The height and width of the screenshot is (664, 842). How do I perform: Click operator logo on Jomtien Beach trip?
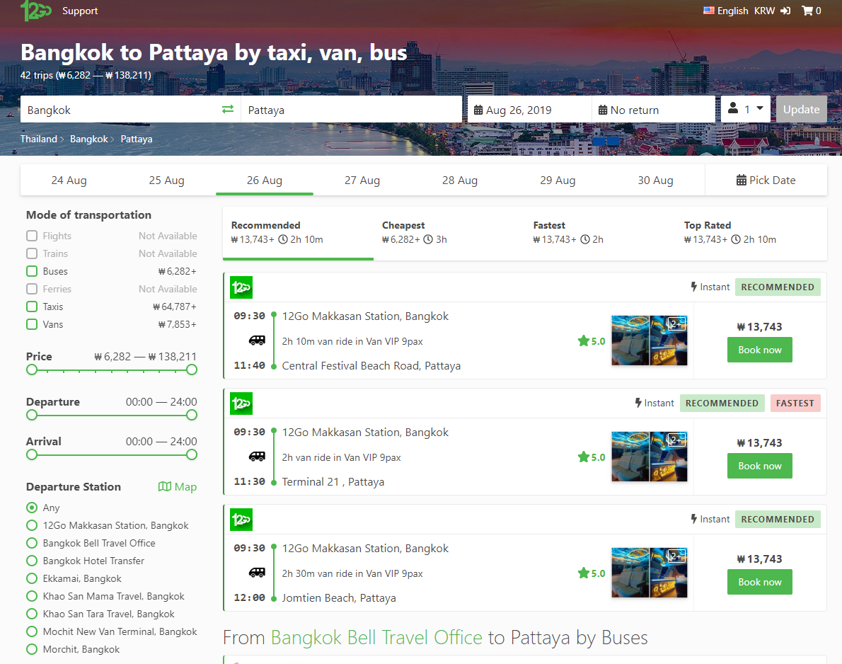point(241,520)
